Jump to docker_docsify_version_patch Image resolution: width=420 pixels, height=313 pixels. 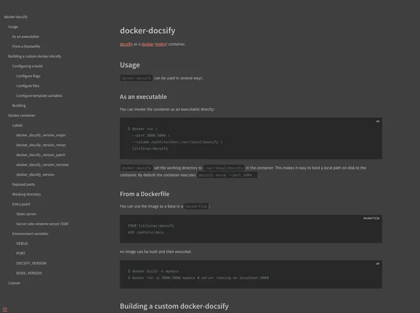click(41, 155)
